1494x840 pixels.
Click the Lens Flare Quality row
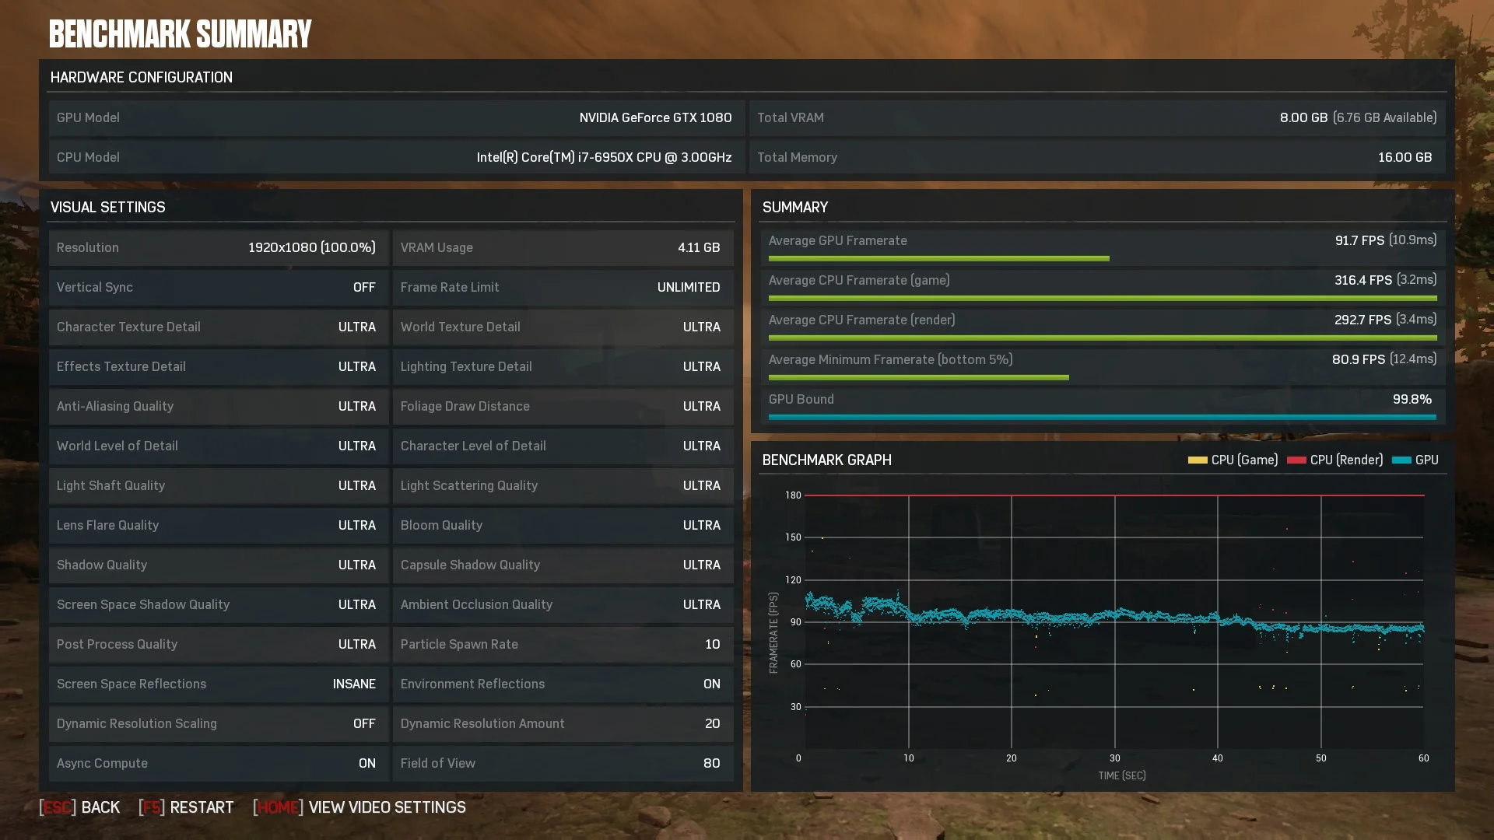pos(218,526)
